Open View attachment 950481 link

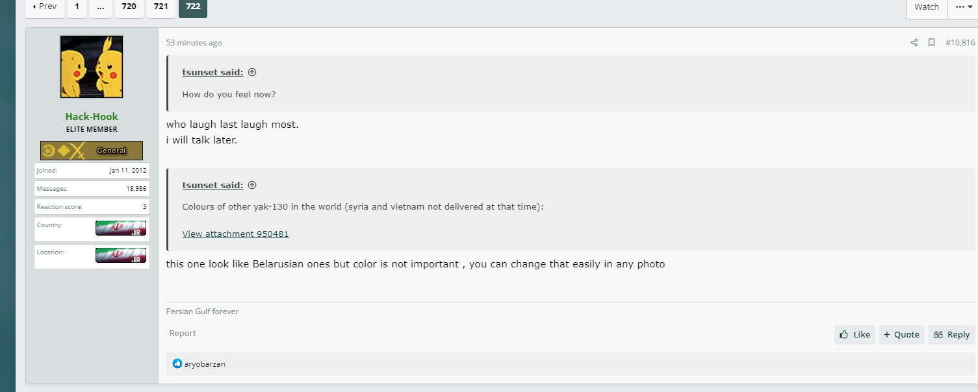[235, 234]
